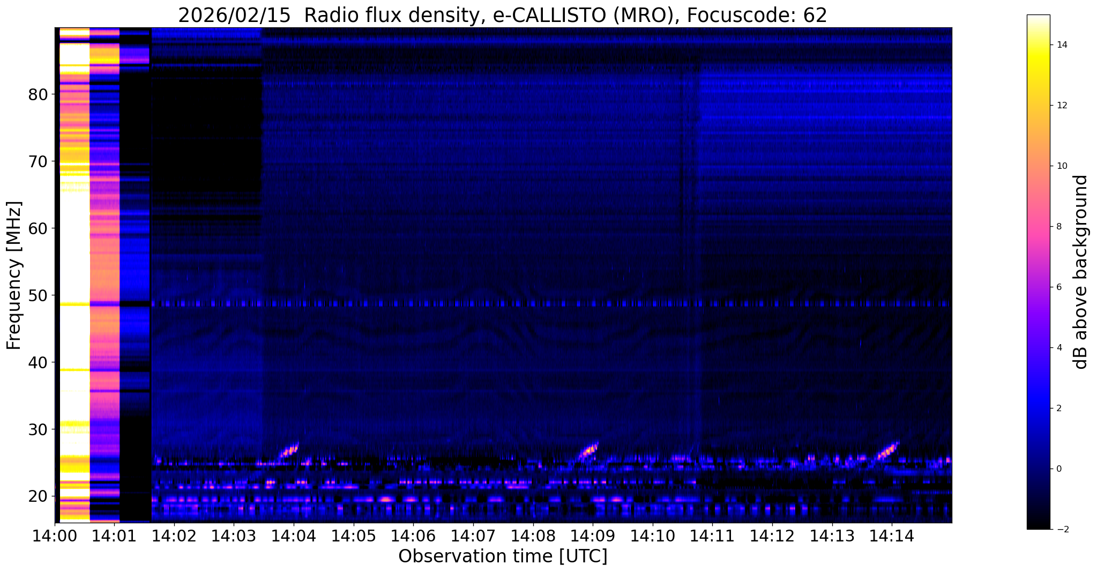The height and width of the screenshot is (572, 1097).
Task: Click the dB colorbar gradient
Action: 1038,272
